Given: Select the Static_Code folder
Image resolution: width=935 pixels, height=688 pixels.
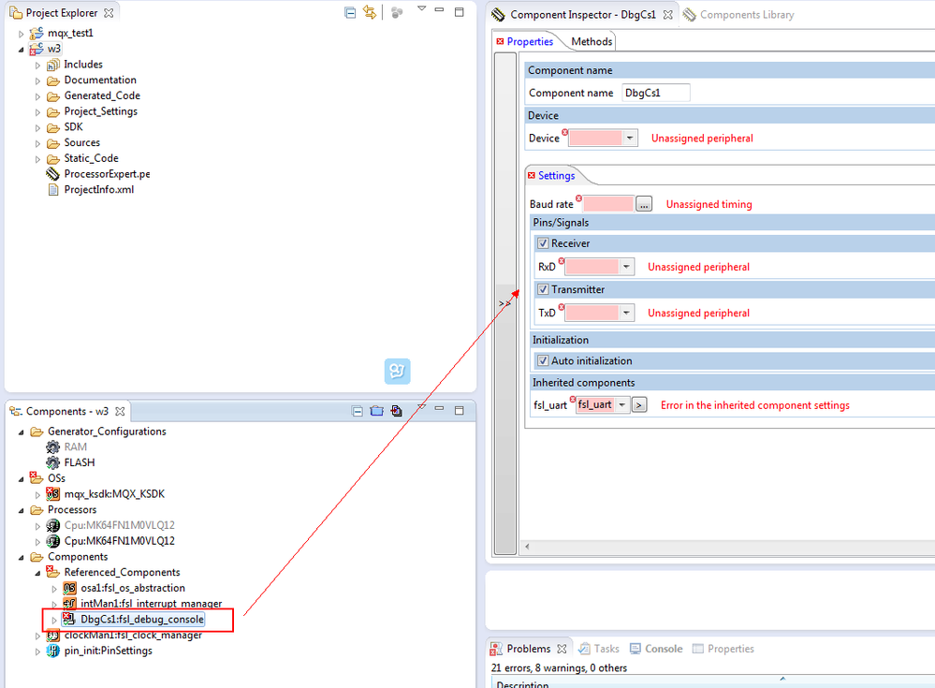Looking at the screenshot, I should click(91, 158).
